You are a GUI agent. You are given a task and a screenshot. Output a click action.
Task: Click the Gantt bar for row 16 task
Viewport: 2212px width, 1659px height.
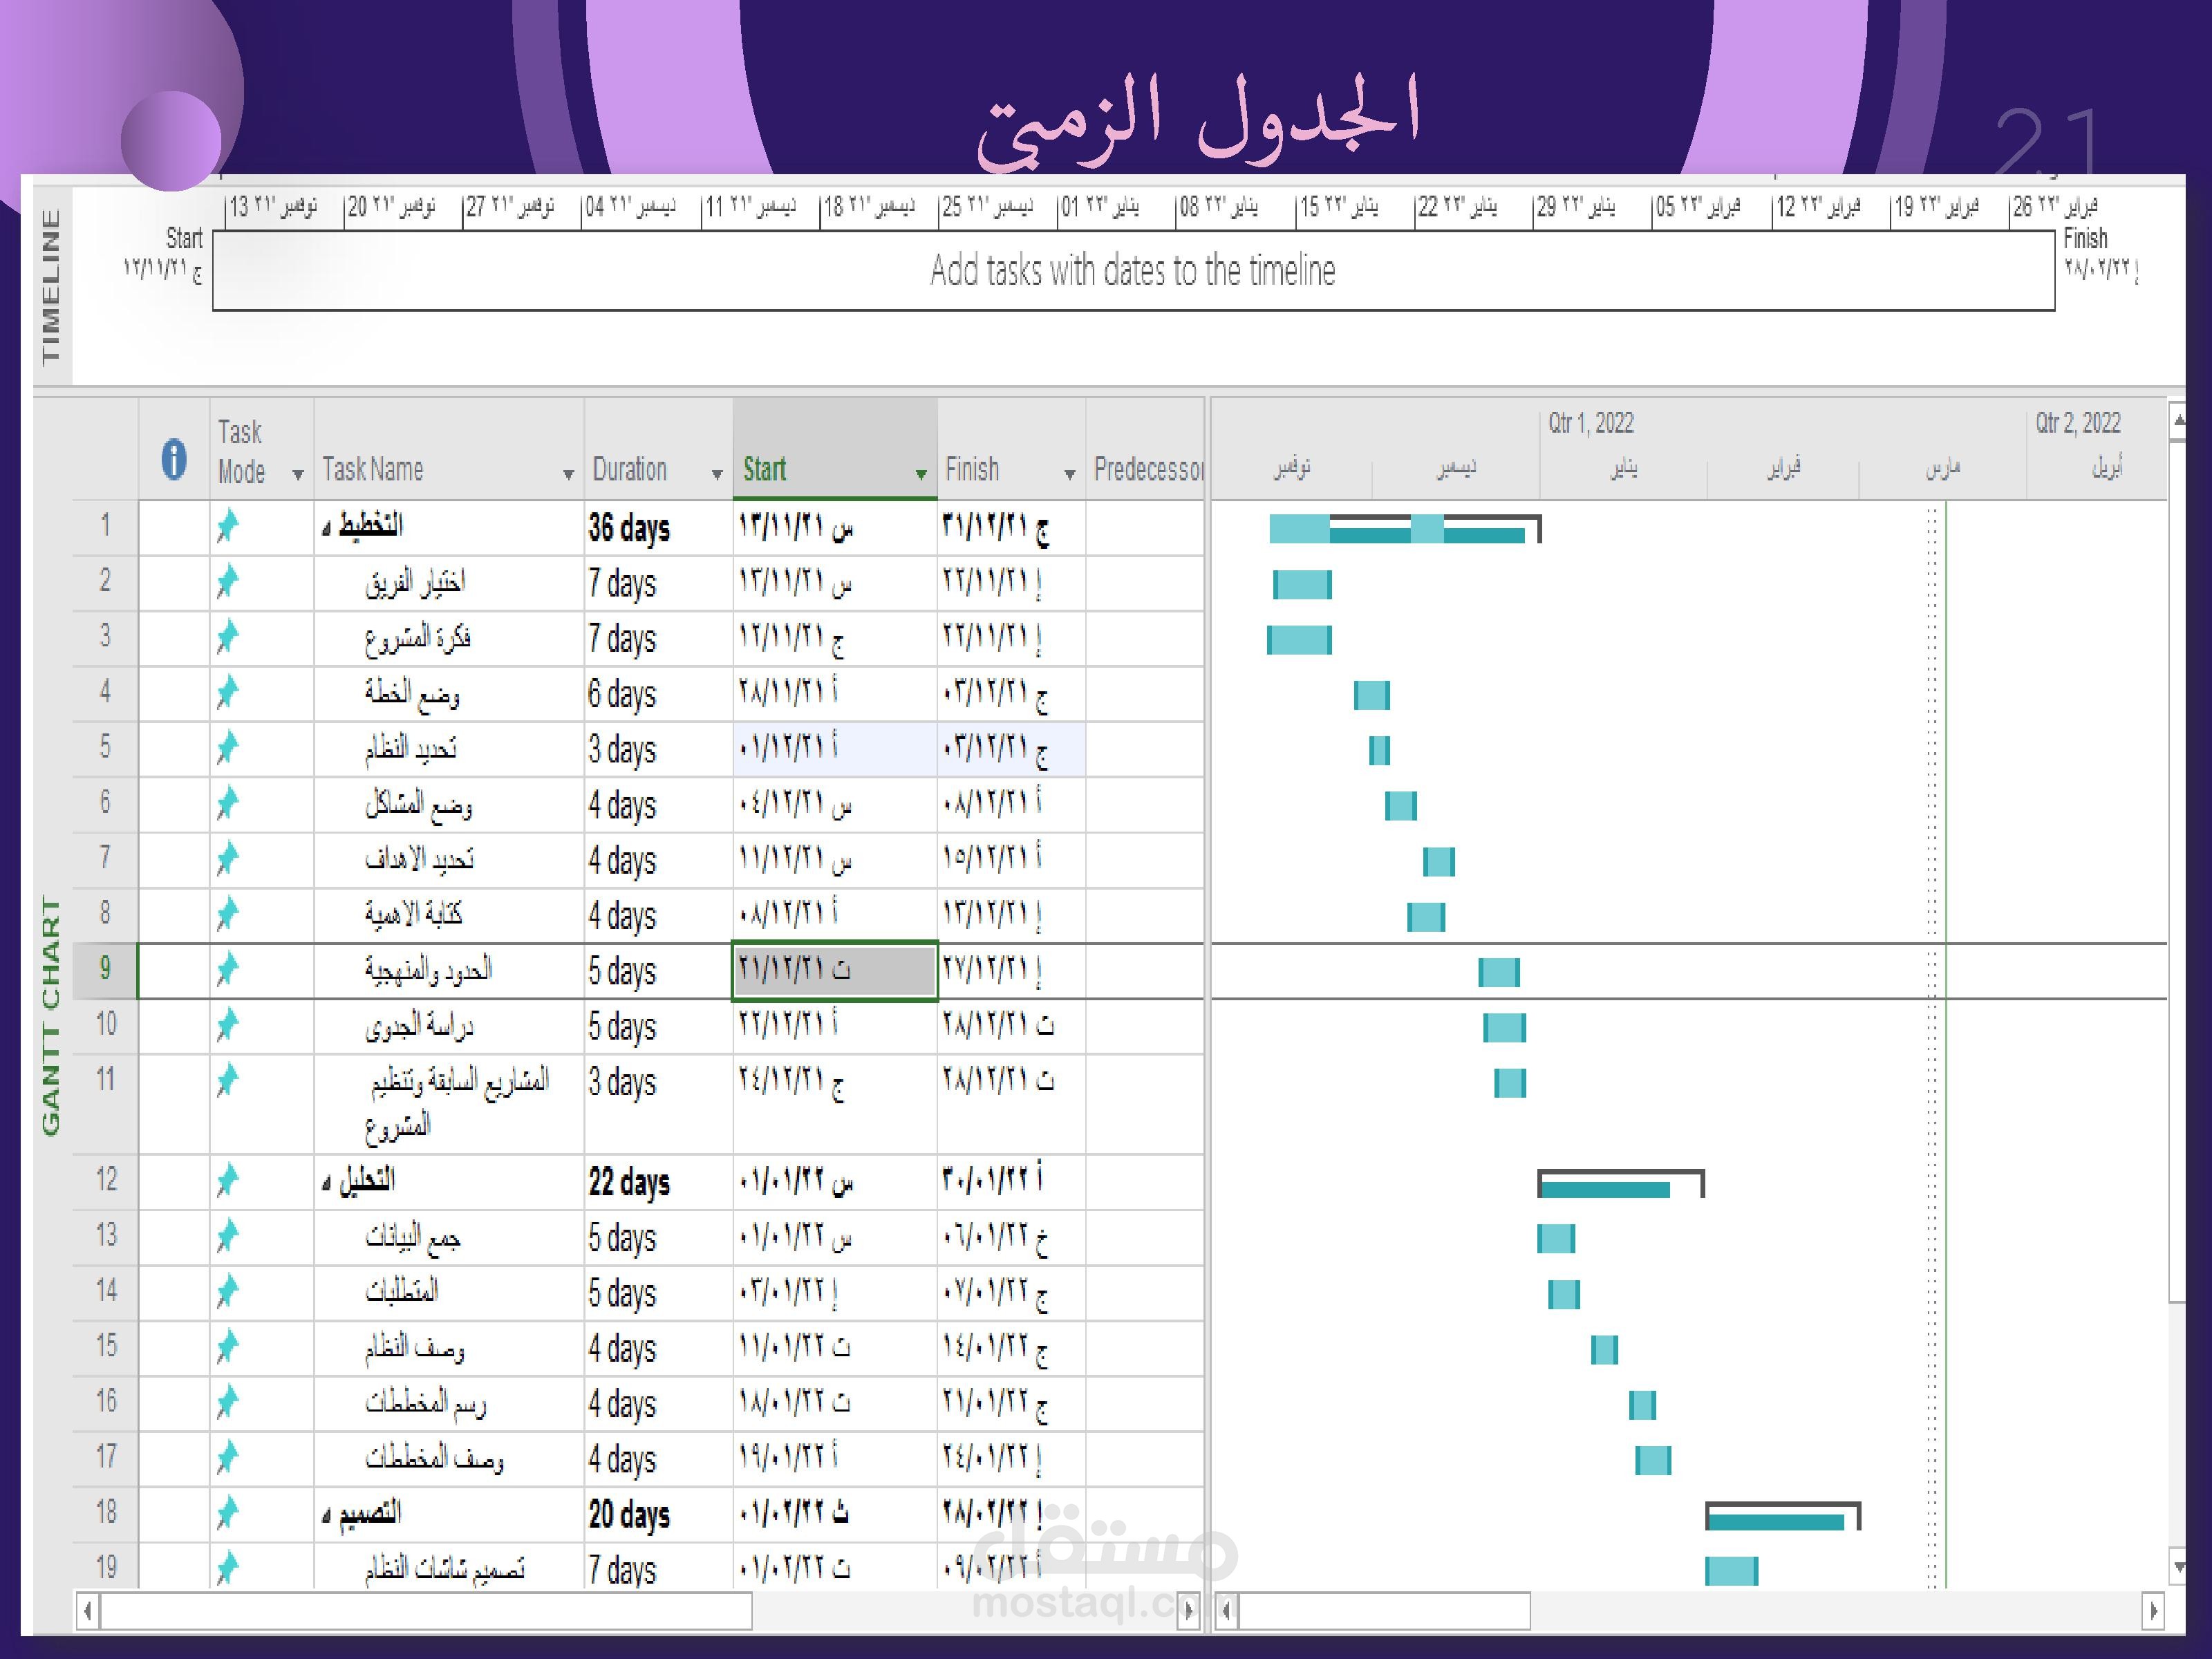tap(1642, 1405)
